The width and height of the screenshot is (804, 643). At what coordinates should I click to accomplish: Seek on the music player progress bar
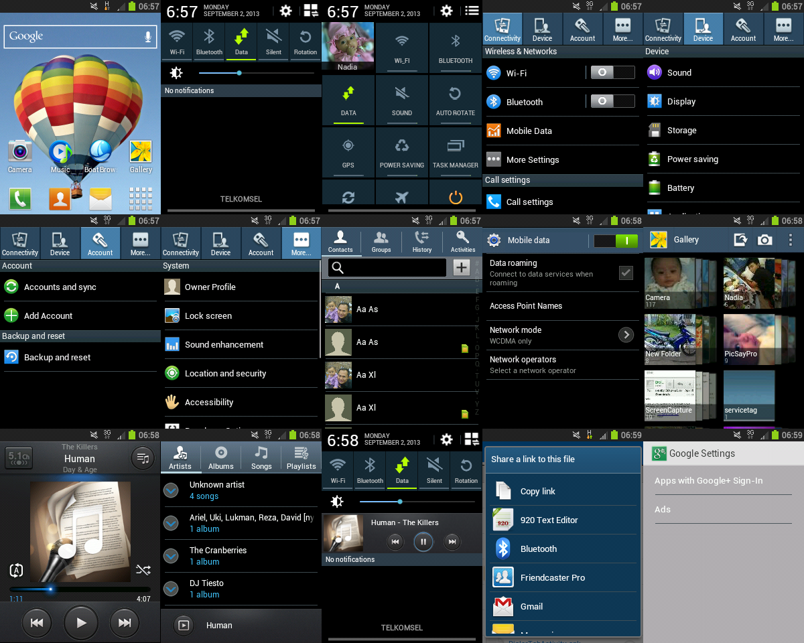click(80, 589)
